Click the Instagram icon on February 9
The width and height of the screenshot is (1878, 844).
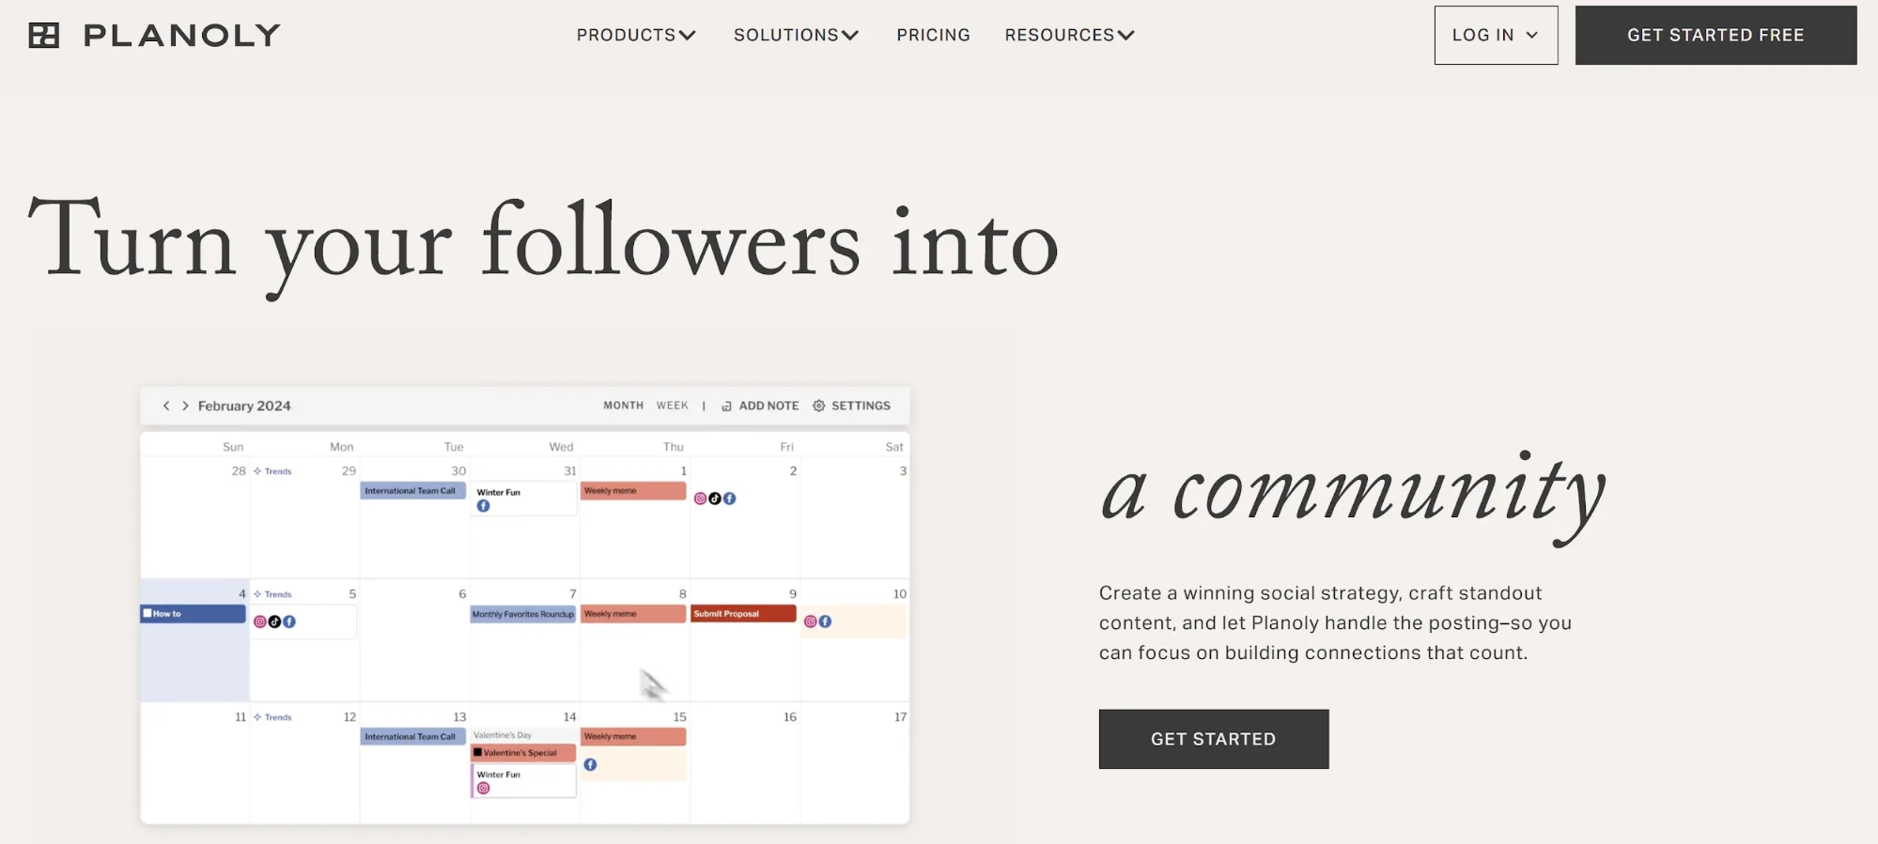809,621
